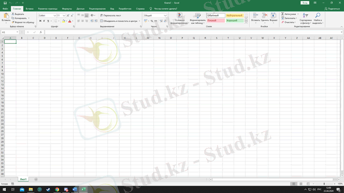Screen dimensions: 344x193
Task: Decrease decimal places icon
Action: [165, 21]
